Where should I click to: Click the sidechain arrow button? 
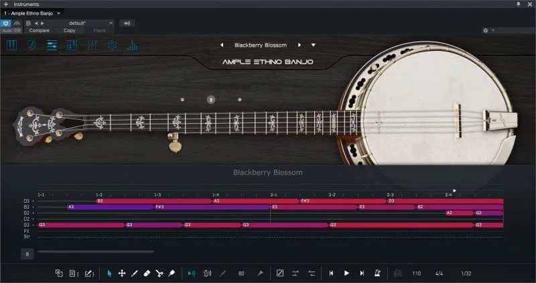(127, 23)
